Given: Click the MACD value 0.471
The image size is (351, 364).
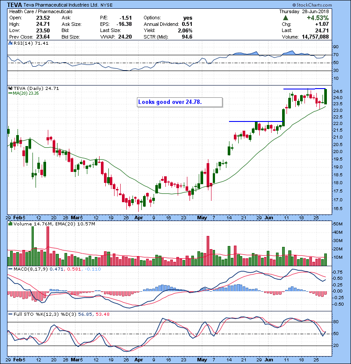Looking at the screenshot, I should tap(57, 269).
